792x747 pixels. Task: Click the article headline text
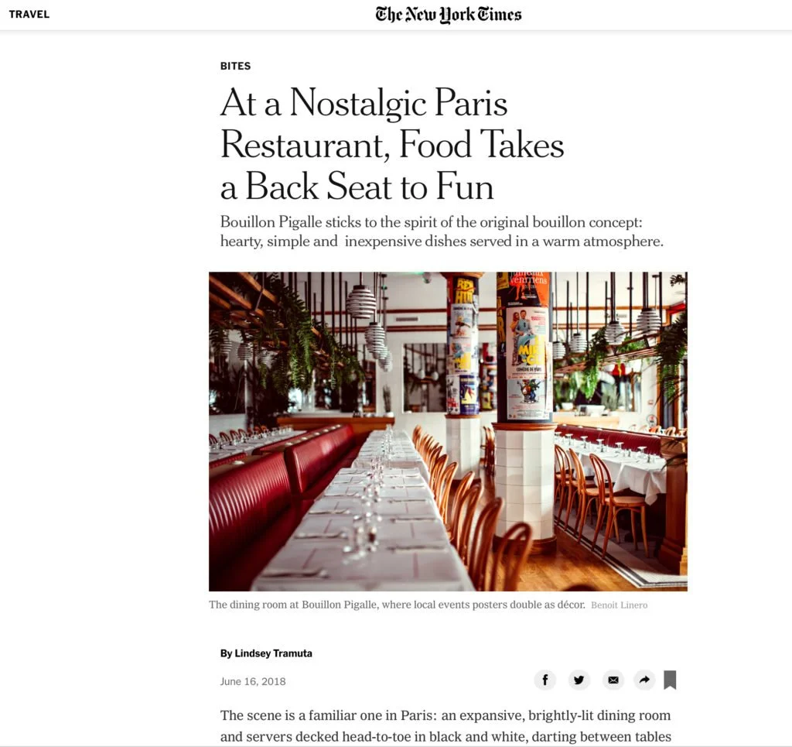pos(392,145)
